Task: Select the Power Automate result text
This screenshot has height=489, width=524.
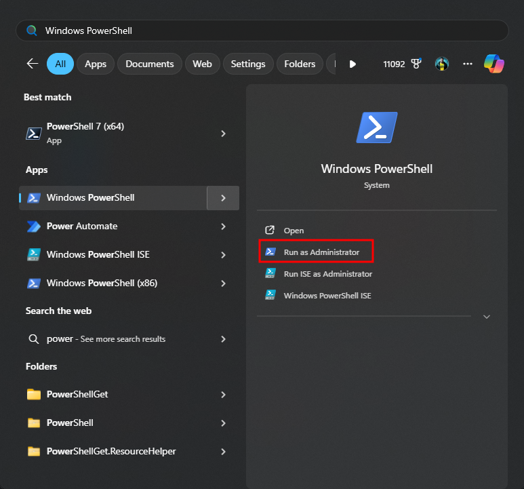Action: pyautogui.click(x=82, y=226)
